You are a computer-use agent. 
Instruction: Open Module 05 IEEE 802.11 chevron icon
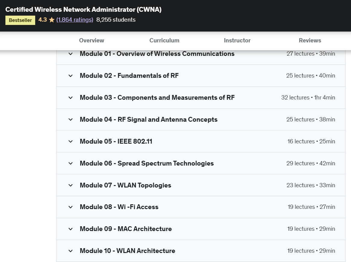pyautogui.click(x=71, y=142)
